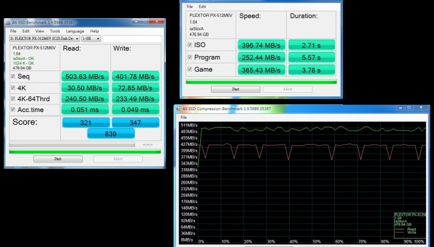Viewport: 434px width, 247px height.
Task: Click the AS SSD Benchmark title bar icon
Action: point(8,22)
